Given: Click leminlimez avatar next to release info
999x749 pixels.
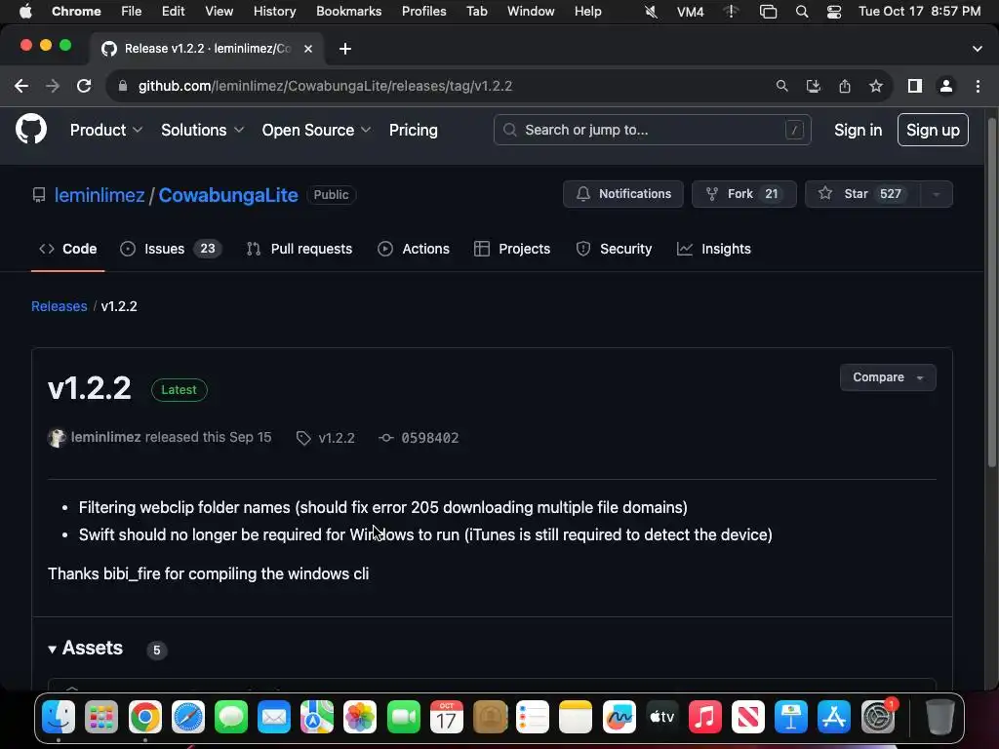Looking at the screenshot, I should 57,438.
